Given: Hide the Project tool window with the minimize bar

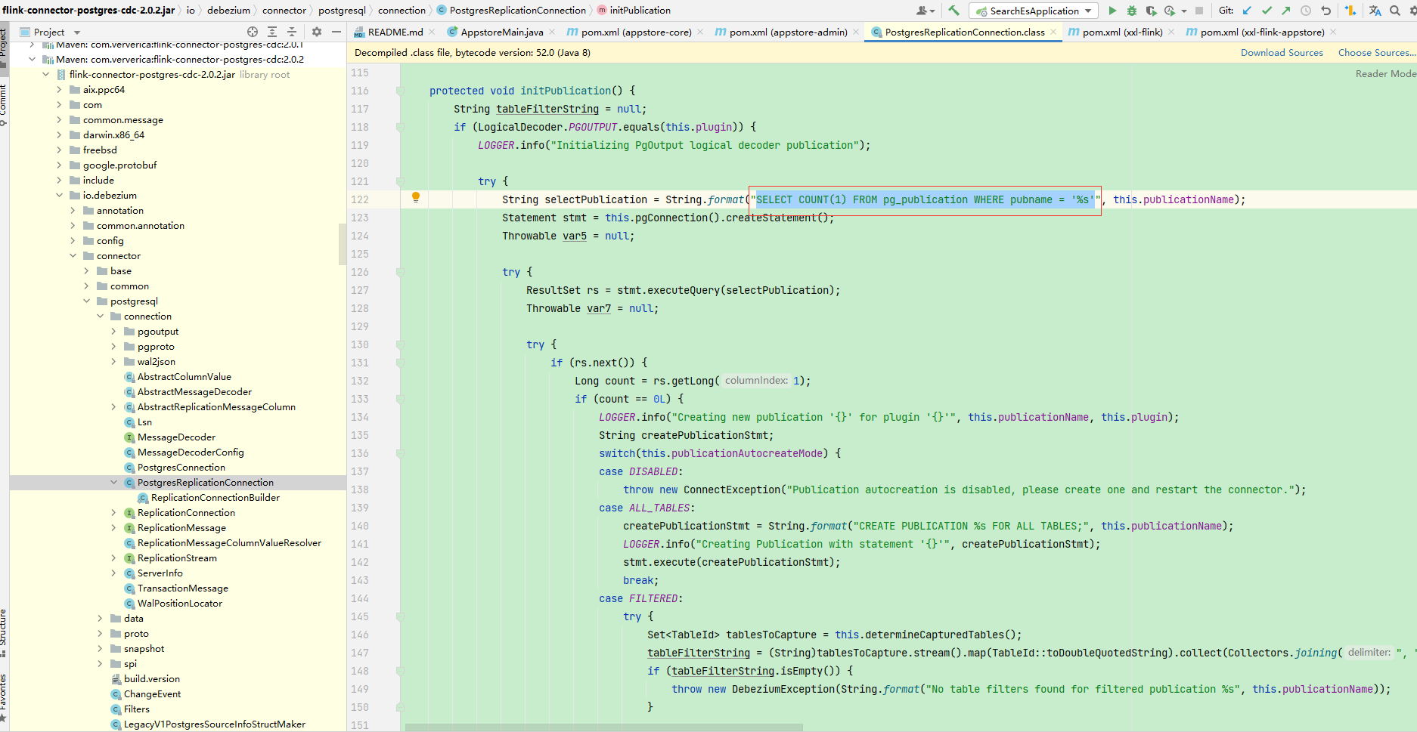Looking at the screenshot, I should [x=337, y=32].
